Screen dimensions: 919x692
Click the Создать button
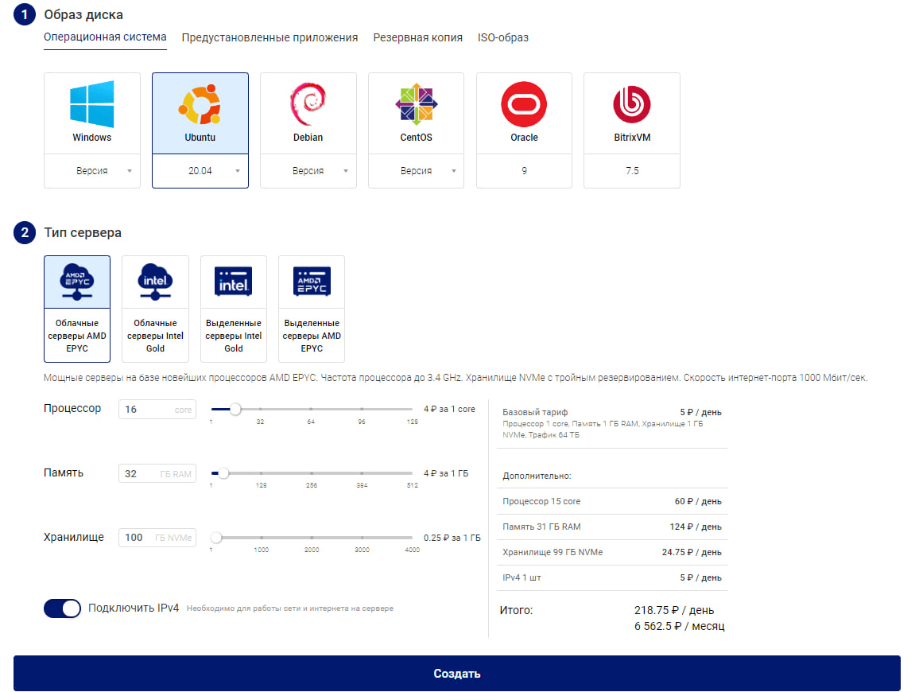pos(457,673)
